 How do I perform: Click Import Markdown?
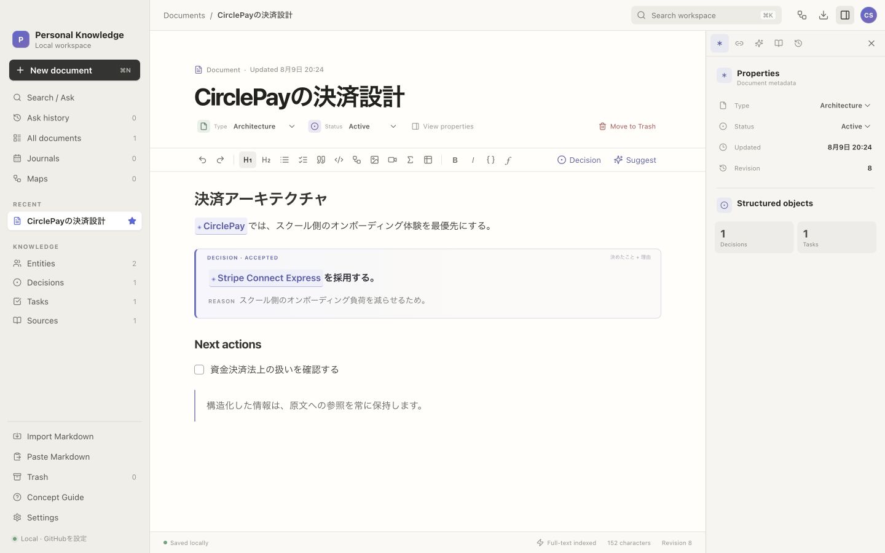tap(74, 436)
